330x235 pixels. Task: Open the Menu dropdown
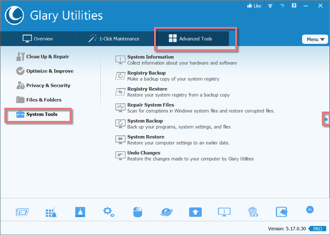coord(315,39)
